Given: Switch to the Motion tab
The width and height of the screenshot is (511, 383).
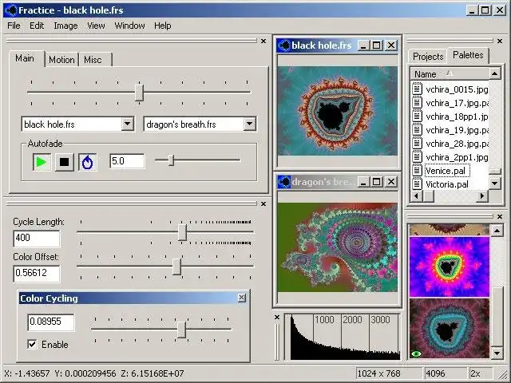Looking at the screenshot, I should point(61,60).
